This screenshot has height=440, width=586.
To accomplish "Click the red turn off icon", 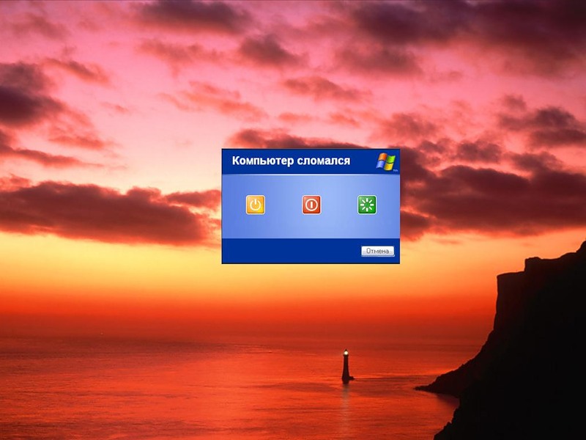I will coord(311,205).
